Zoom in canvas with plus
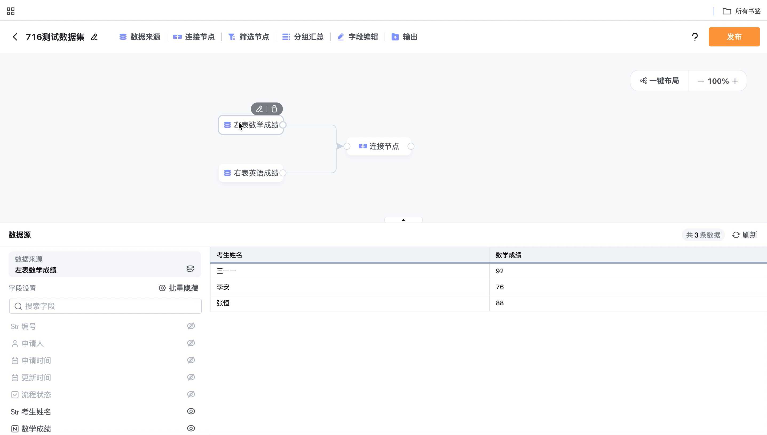 point(735,81)
